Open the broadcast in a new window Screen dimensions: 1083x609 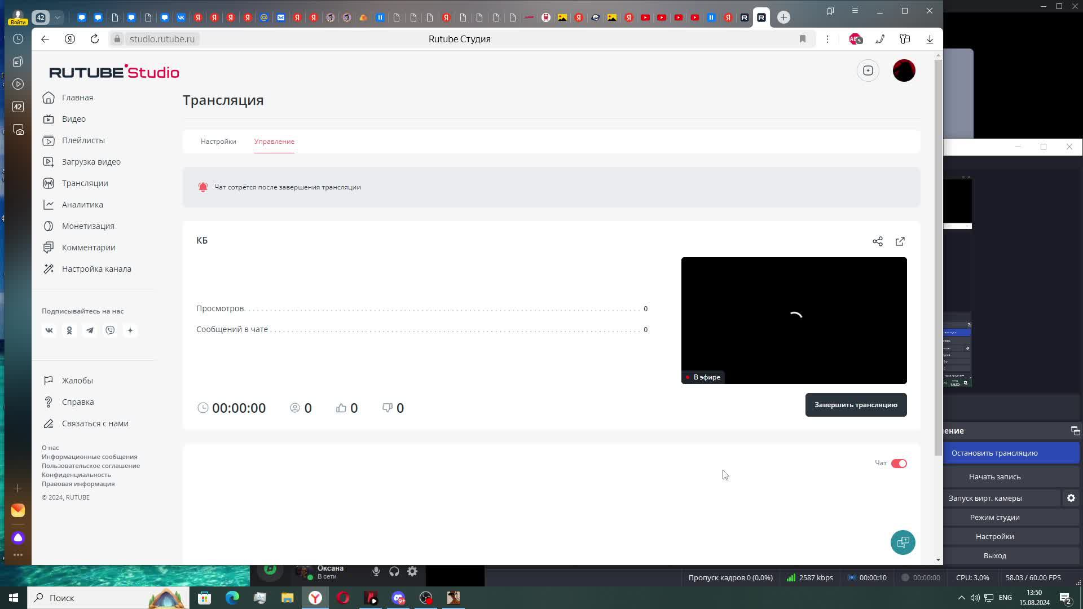(900, 241)
